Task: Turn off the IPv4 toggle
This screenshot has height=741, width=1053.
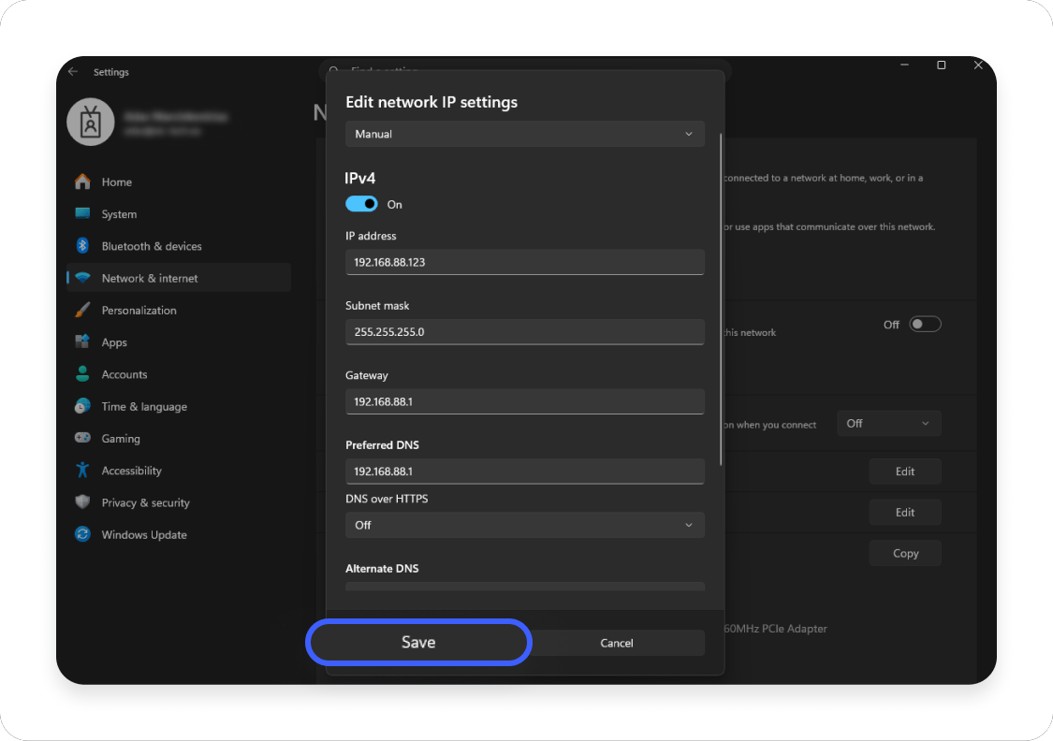Action: 361,204
